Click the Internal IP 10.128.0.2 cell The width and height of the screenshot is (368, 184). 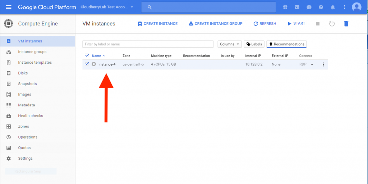coord(254,64)
